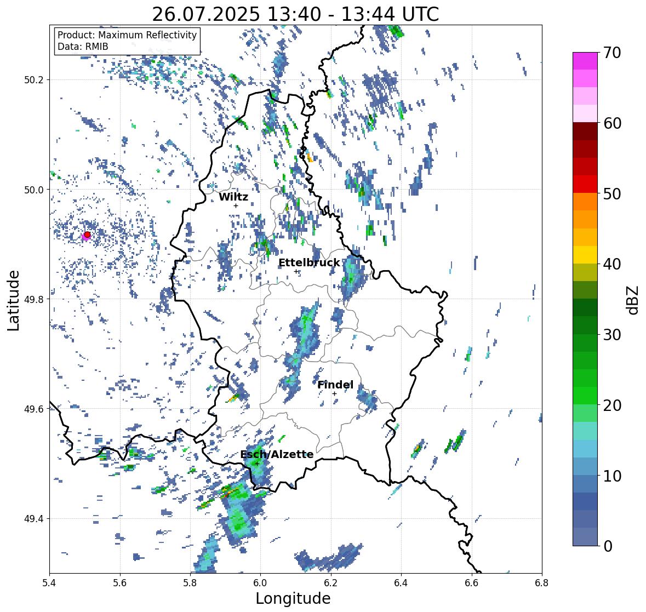
Task: Click the 10 tick label on the colorbar
Action: coord(612,476)
